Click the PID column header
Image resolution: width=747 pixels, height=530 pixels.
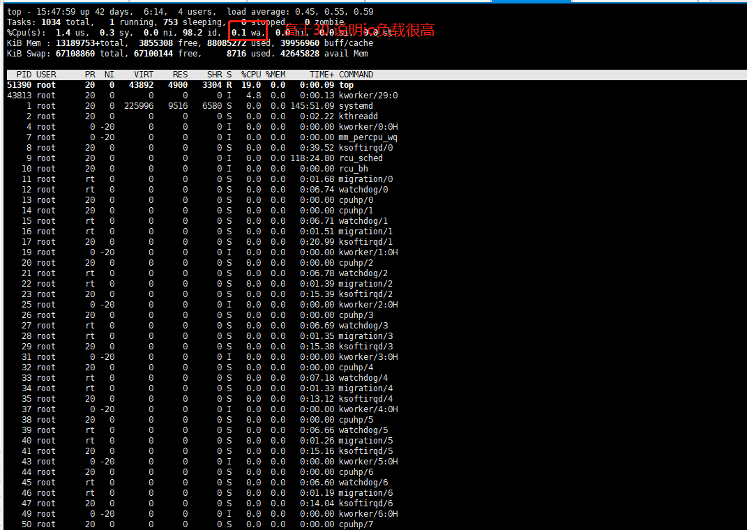point(24,75)
